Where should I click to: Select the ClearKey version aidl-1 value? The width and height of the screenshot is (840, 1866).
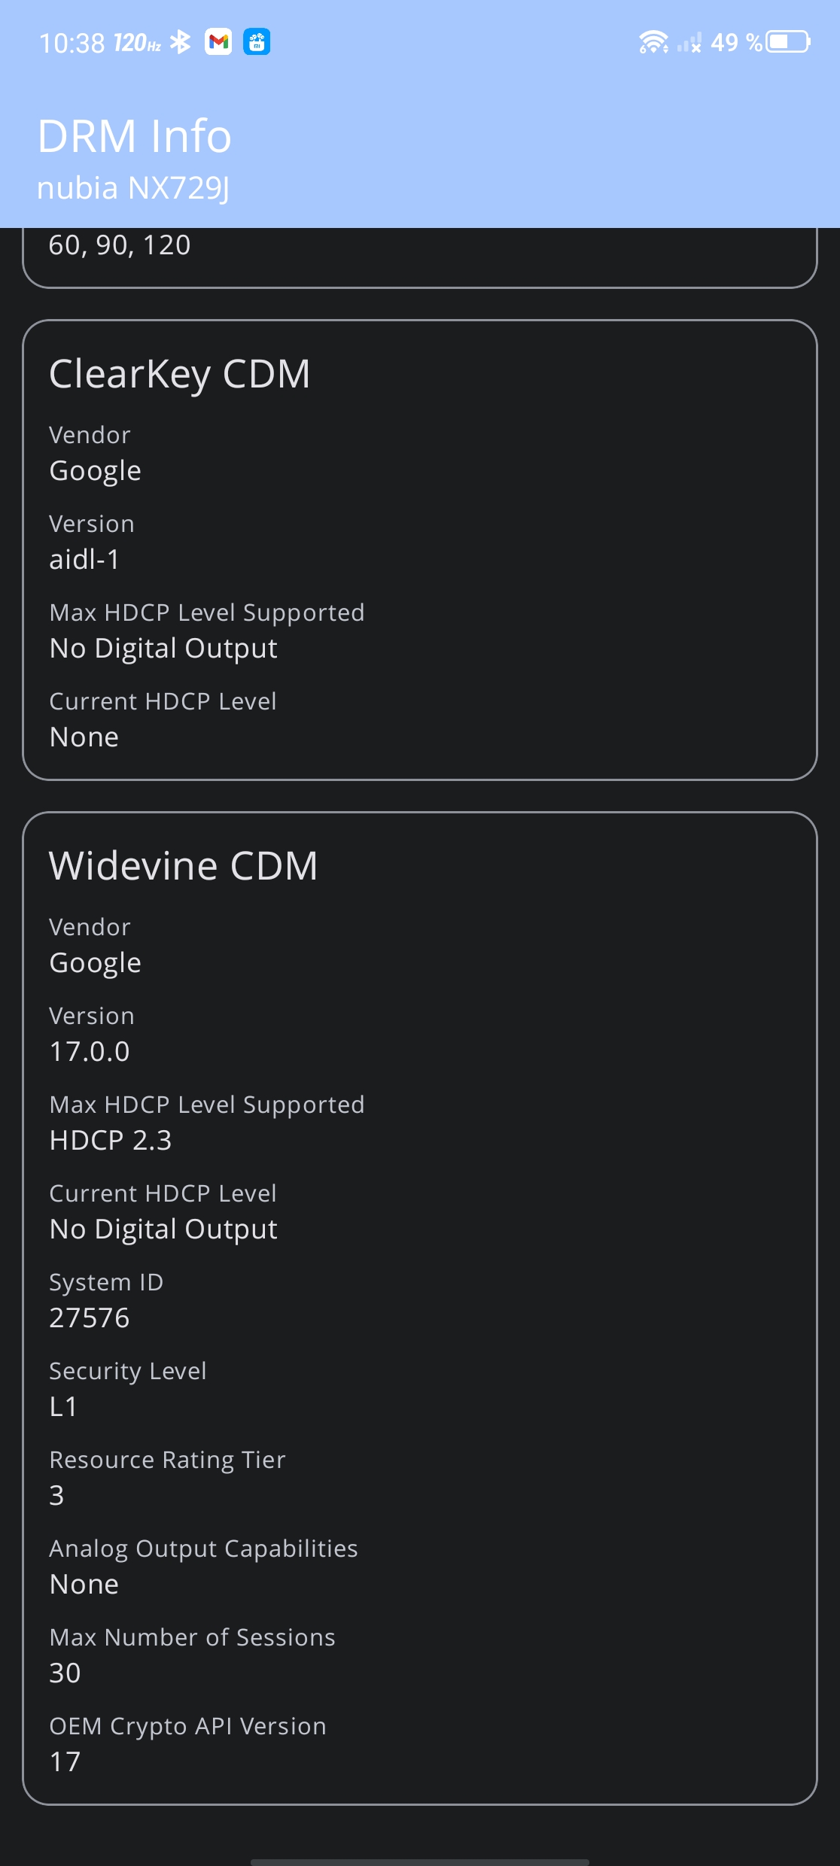coord(84,559)
